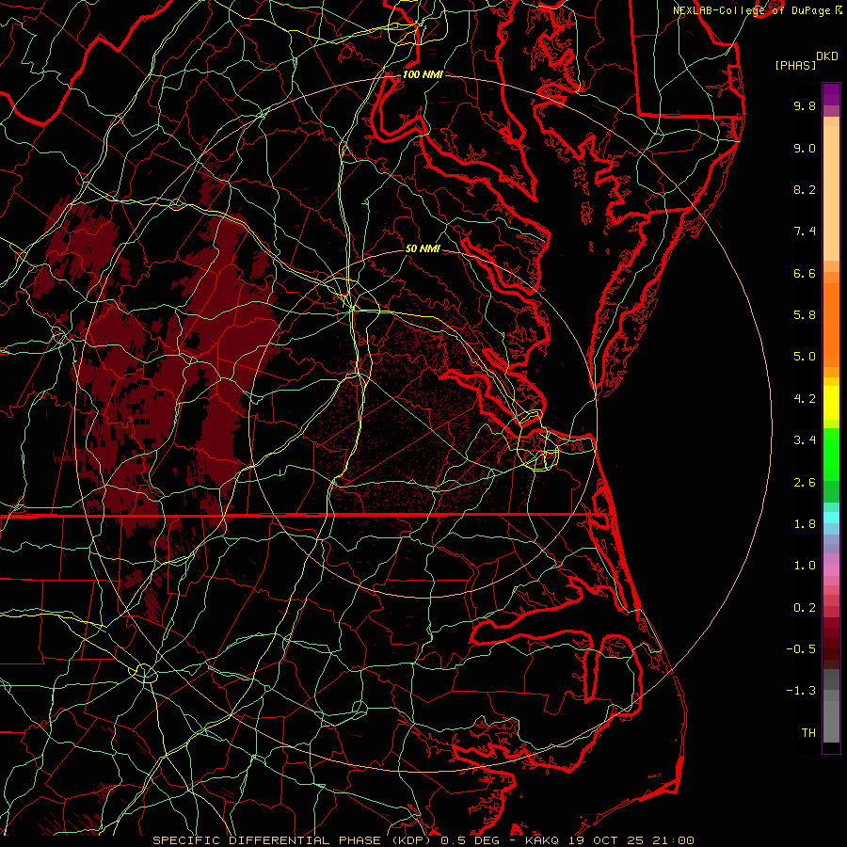Click the 2.6 legend value

coord(805,483)
